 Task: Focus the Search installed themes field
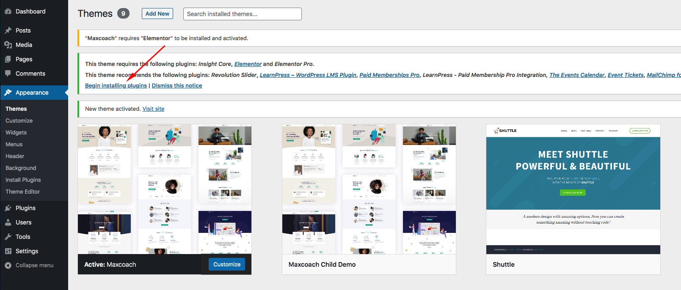pyautogui.click(x=243, y=14)
